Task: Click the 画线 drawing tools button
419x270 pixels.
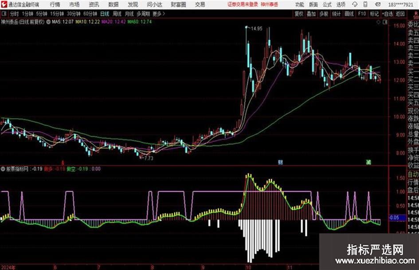Action: [x=349, y=14]
